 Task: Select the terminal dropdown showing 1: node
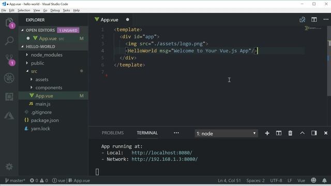tap(226, 133)
